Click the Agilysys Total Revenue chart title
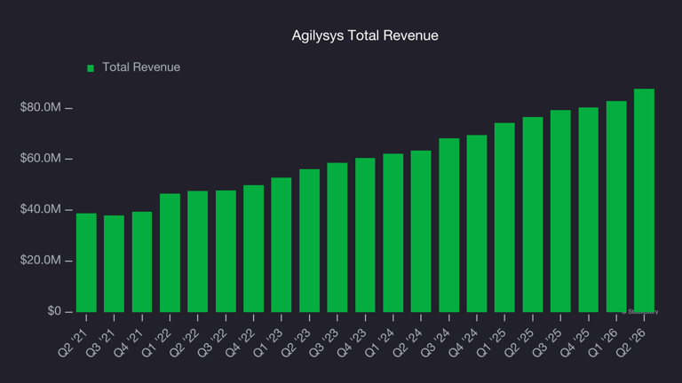This screenshot has width=682, height=383. pos(365,35)
